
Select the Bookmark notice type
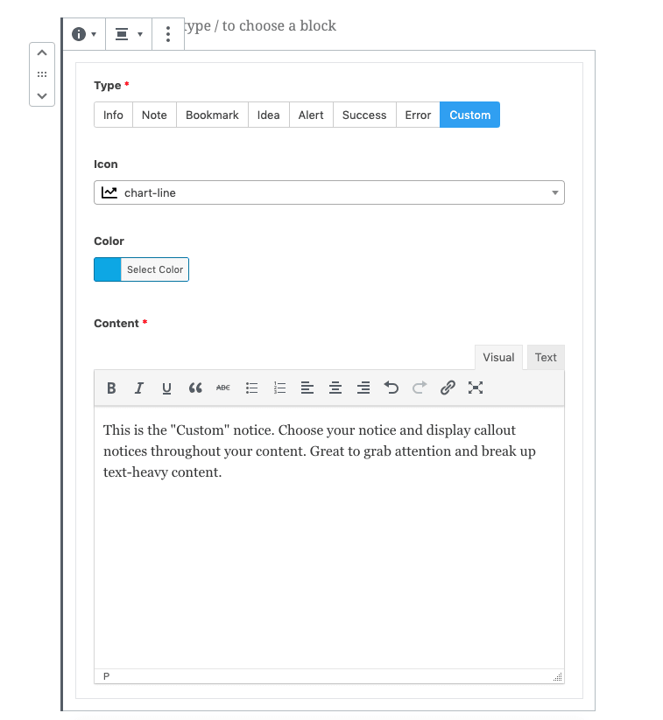[212, 115]
